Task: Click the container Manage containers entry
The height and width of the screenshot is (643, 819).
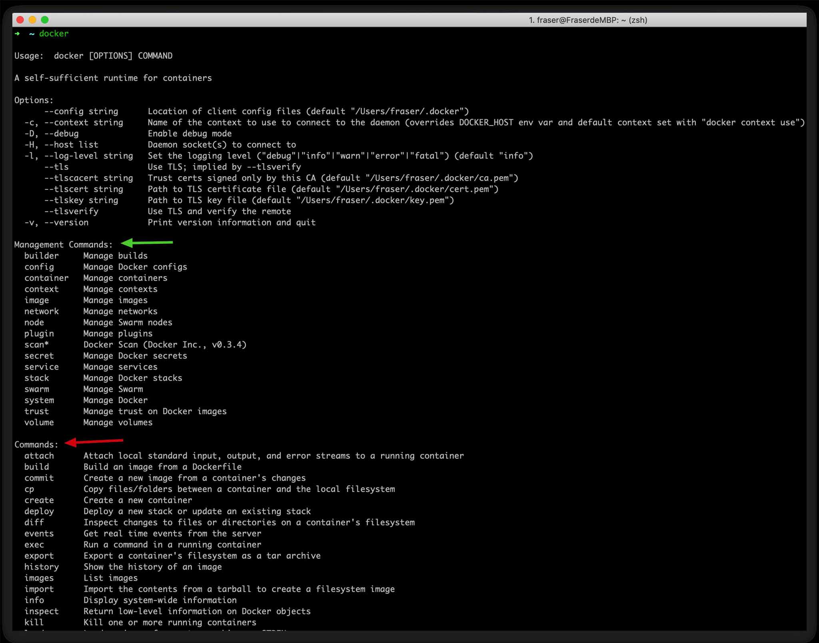Action: pyautogui.click(x=96, y=278)
